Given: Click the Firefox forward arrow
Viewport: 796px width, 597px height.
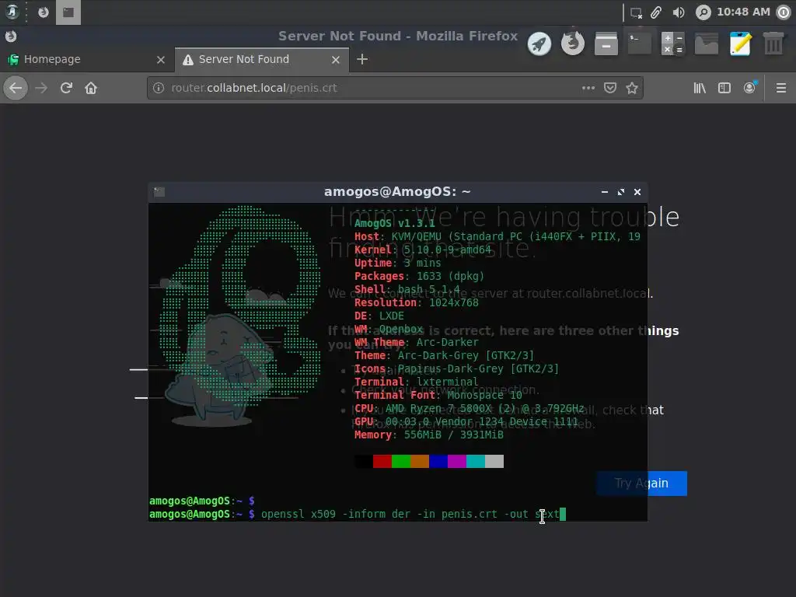Looking at the screenshot, I should click(x=41, y=88).
